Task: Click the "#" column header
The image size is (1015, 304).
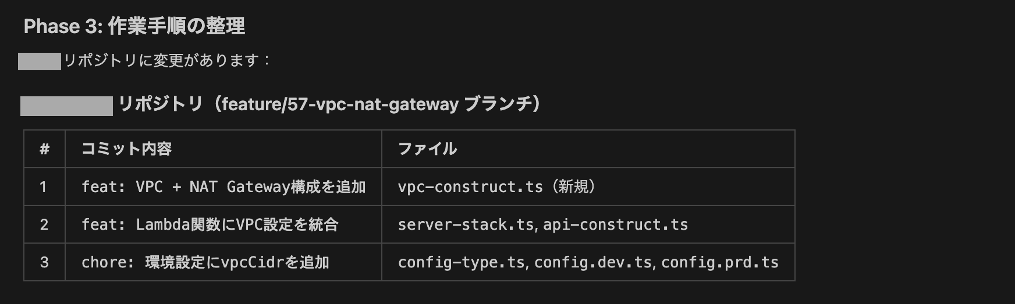Action: coord(44,149)
